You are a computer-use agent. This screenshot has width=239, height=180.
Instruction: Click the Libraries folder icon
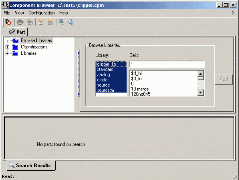coord(15,54)
